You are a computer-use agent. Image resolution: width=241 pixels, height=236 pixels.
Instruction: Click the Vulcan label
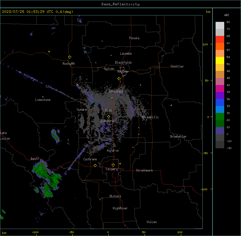pos(152,222)
